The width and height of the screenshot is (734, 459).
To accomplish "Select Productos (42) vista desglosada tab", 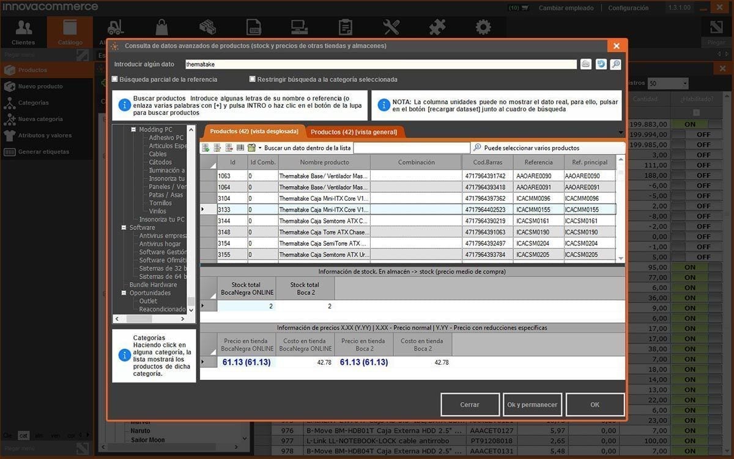I will pos(254,132).
